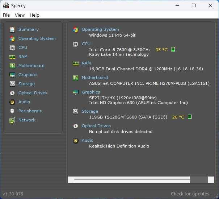Click the 26 °C storage temperature value
This screenshot has height=199, width=219.
pyautogui.click(x=178, y=117)
